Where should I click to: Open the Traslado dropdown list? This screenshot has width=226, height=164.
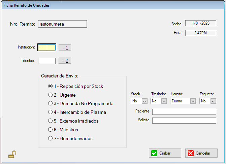164,101
